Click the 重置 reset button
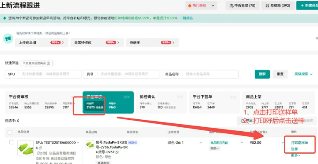The width and height of the screenshot is (318, 164). (280, 74)
